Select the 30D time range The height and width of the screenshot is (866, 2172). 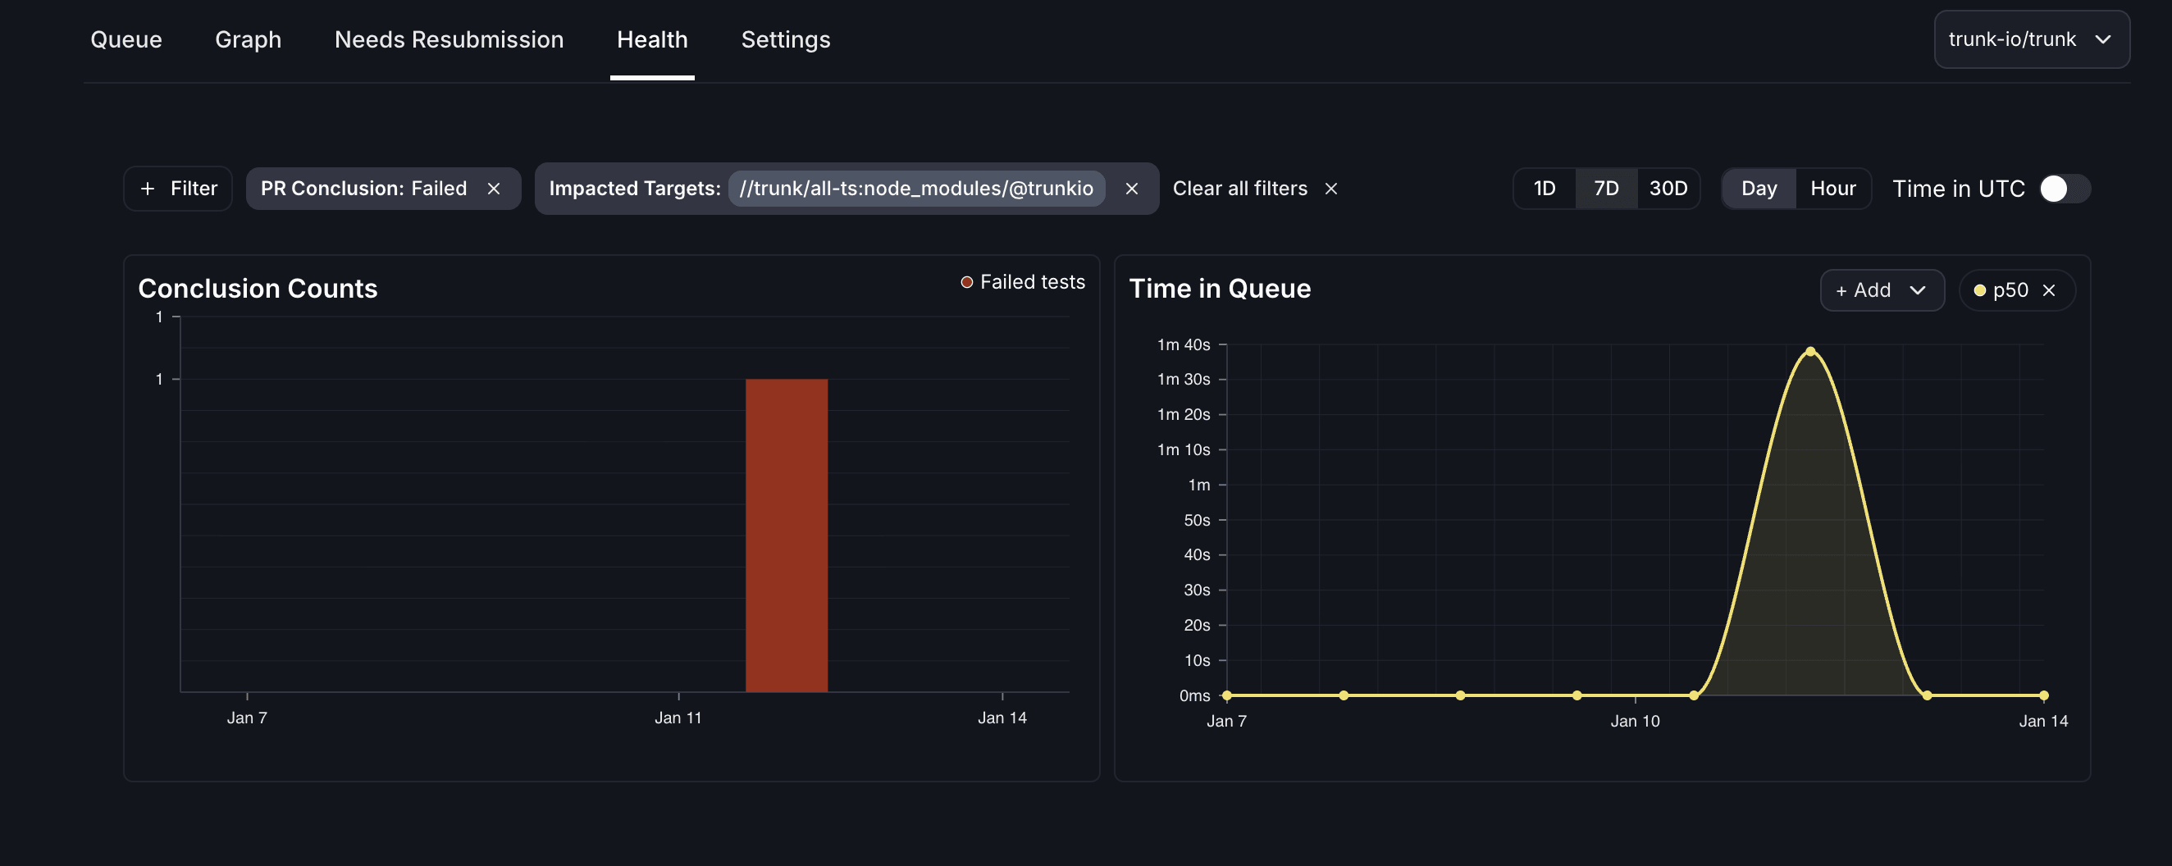tap(1667, 189)
